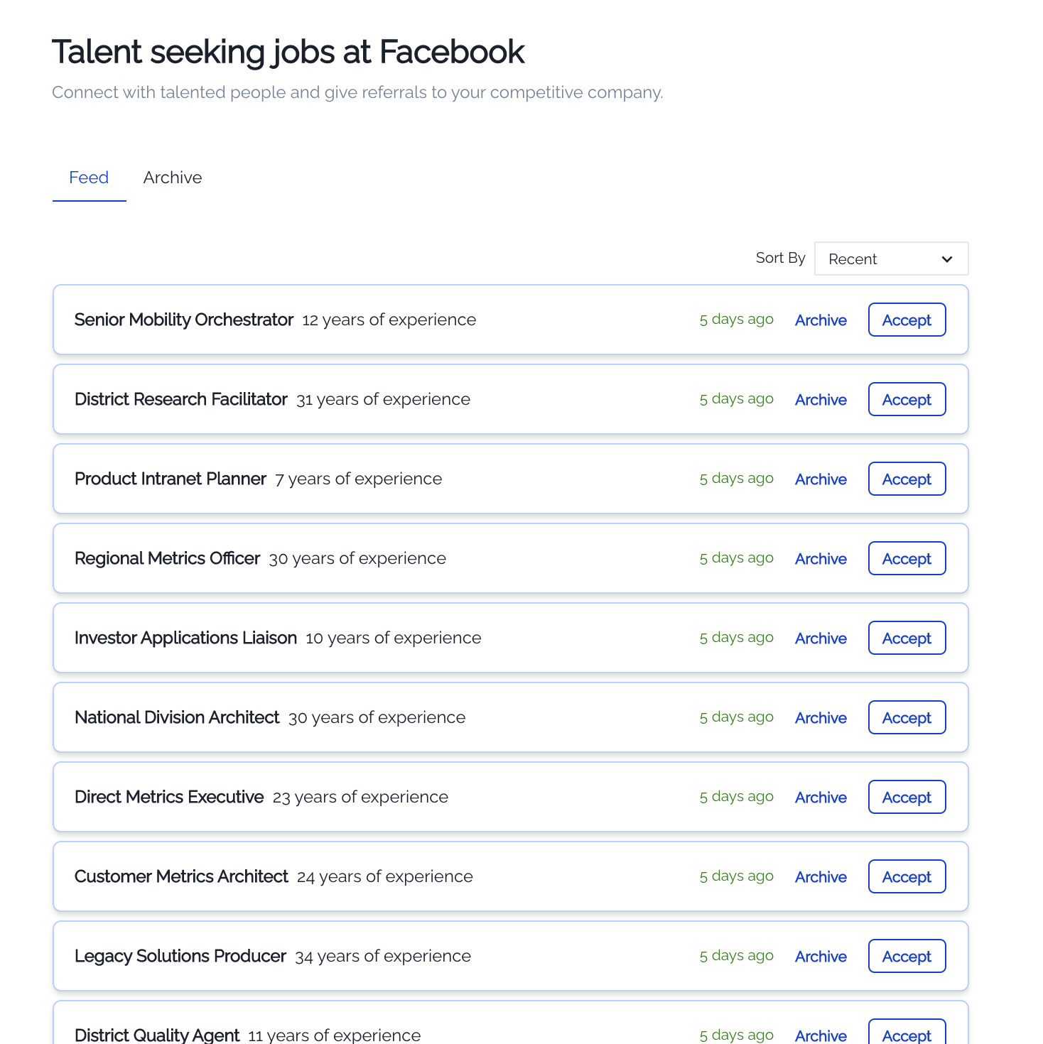Open the Sort By dropdown showing Recent

point(891,259)
